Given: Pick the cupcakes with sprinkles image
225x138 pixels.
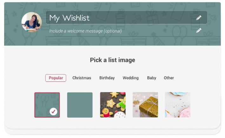Looking at the screenshot, I should click(177, 105).
